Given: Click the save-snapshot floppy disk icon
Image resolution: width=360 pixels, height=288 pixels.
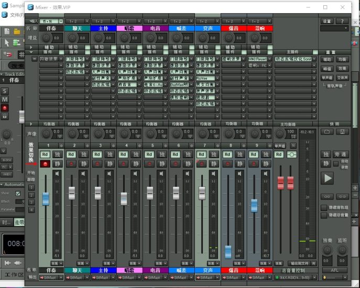Looking at the screenshot, I should pos(342,132).
